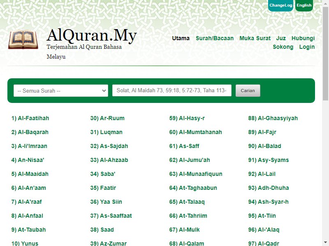Click the AlQuran.My site title
Image resolution: width=329 pixels, height=246 pixels.
92,35
